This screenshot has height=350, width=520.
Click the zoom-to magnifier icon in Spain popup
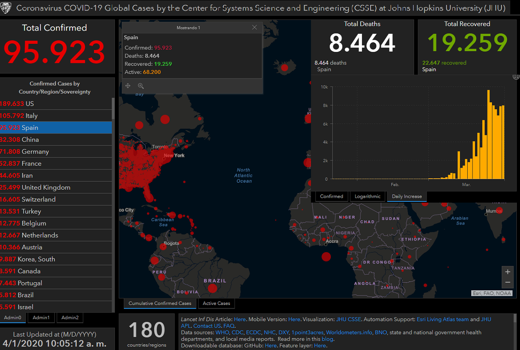141,86
